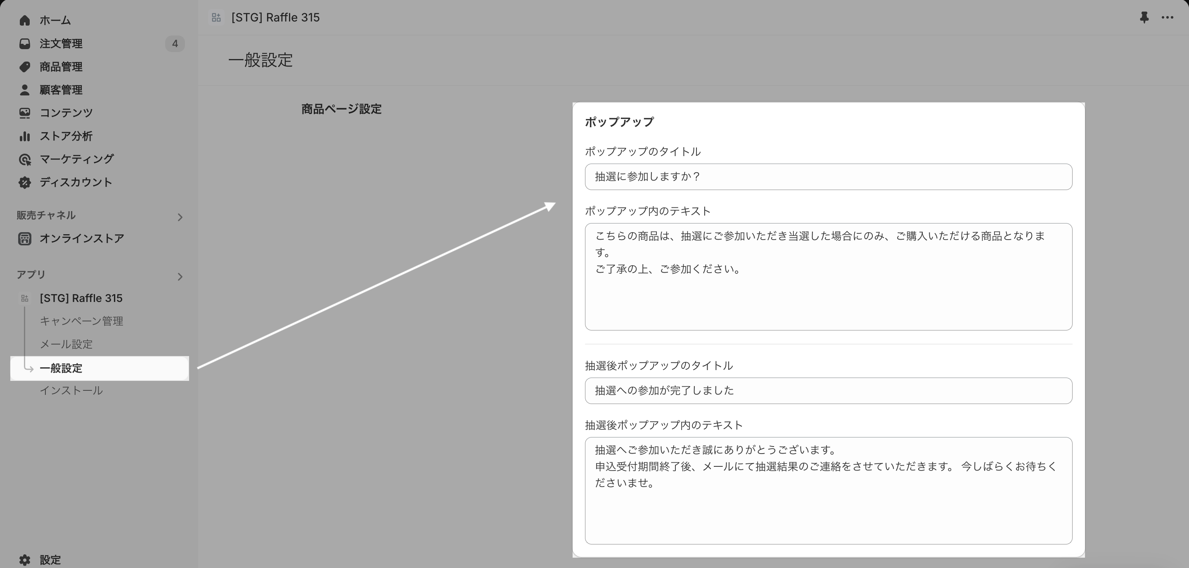Click the online store storefront icon
This screenshot has height=568, width=1189.
pos(24,238)
